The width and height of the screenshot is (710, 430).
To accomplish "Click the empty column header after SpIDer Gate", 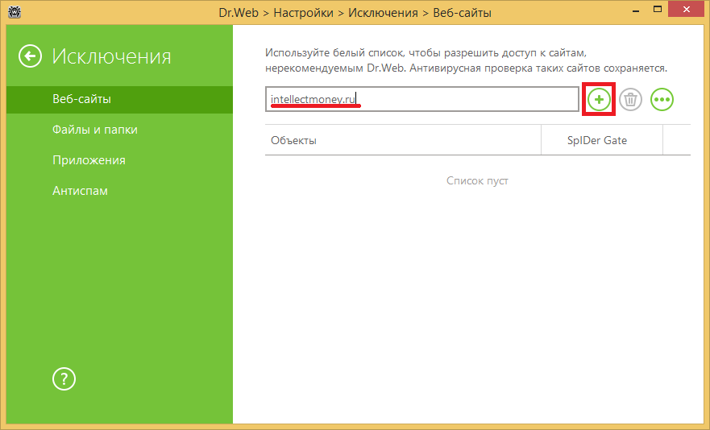I will [676, 140].
